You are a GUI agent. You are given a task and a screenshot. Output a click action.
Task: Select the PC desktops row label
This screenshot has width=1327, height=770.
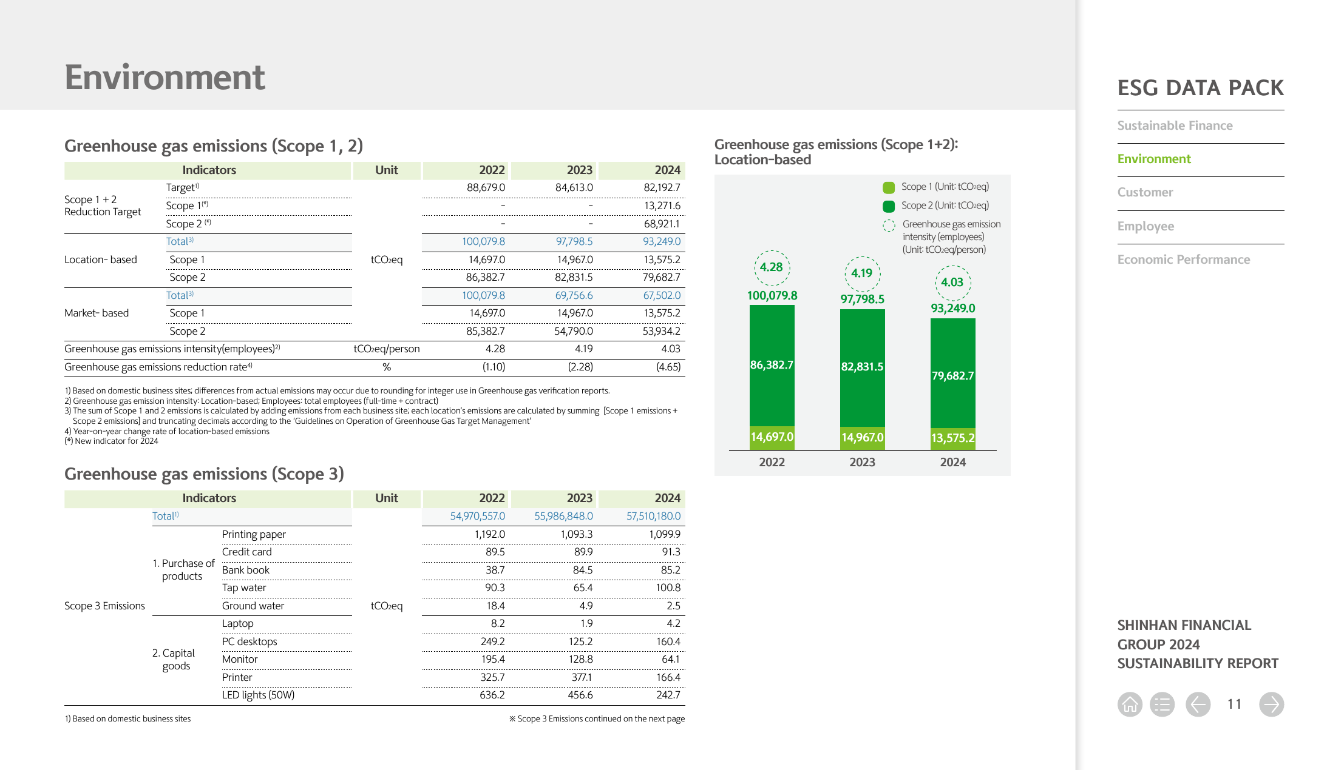pyautogui.click(x=249, y=642)
